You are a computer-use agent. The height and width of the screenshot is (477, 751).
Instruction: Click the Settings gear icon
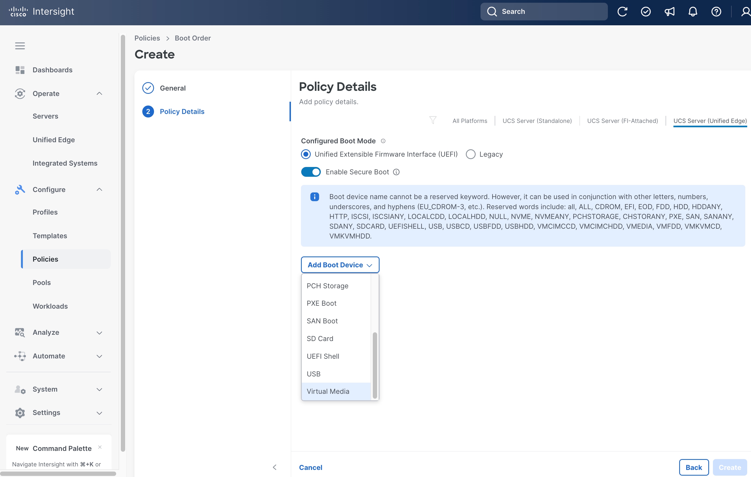coord(20,413)
